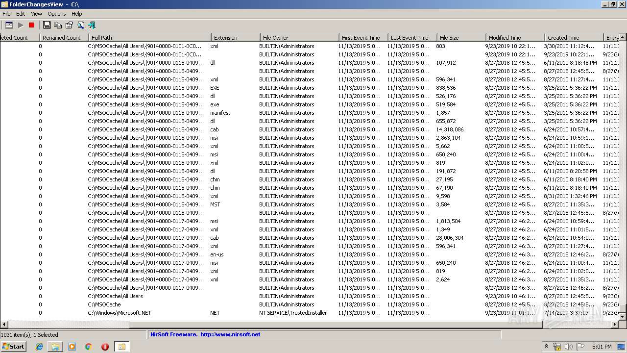Save selected items with the floppy disk icon
The width and height of the screenshot is (627, 353).
pyautogui.click(x=47, y=25)
